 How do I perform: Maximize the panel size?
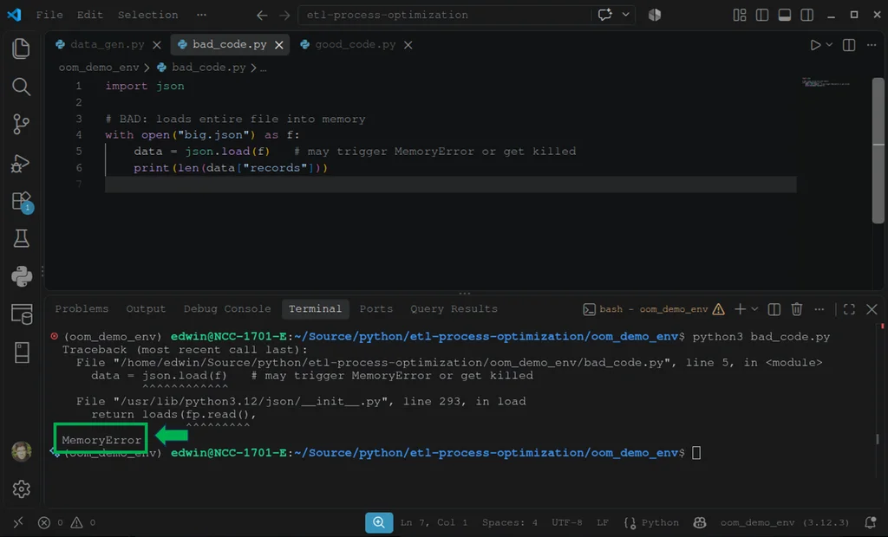(x=849, y=309)
